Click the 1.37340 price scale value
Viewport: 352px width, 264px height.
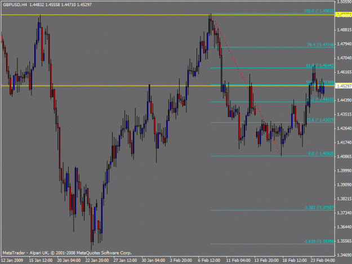344,213
